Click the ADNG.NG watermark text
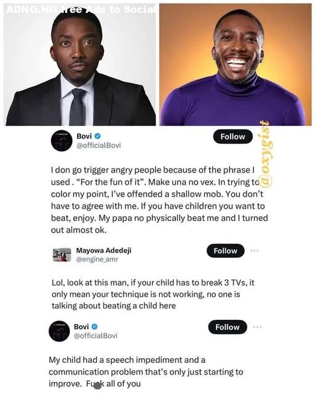 [81, 9]
